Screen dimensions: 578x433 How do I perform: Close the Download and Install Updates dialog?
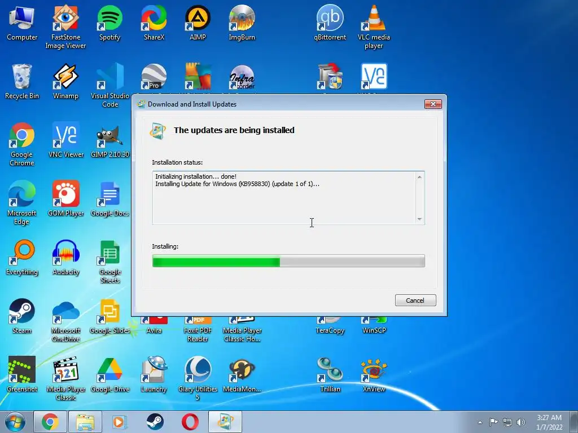433,104
